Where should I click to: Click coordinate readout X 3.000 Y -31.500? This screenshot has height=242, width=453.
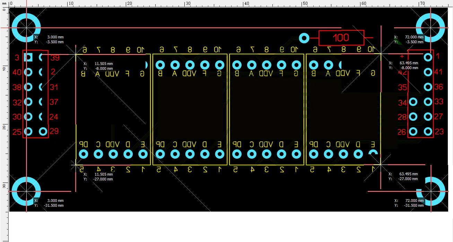[49, 203]
